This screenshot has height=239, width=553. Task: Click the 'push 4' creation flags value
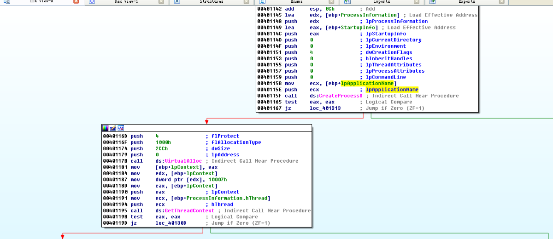(312, 52)
